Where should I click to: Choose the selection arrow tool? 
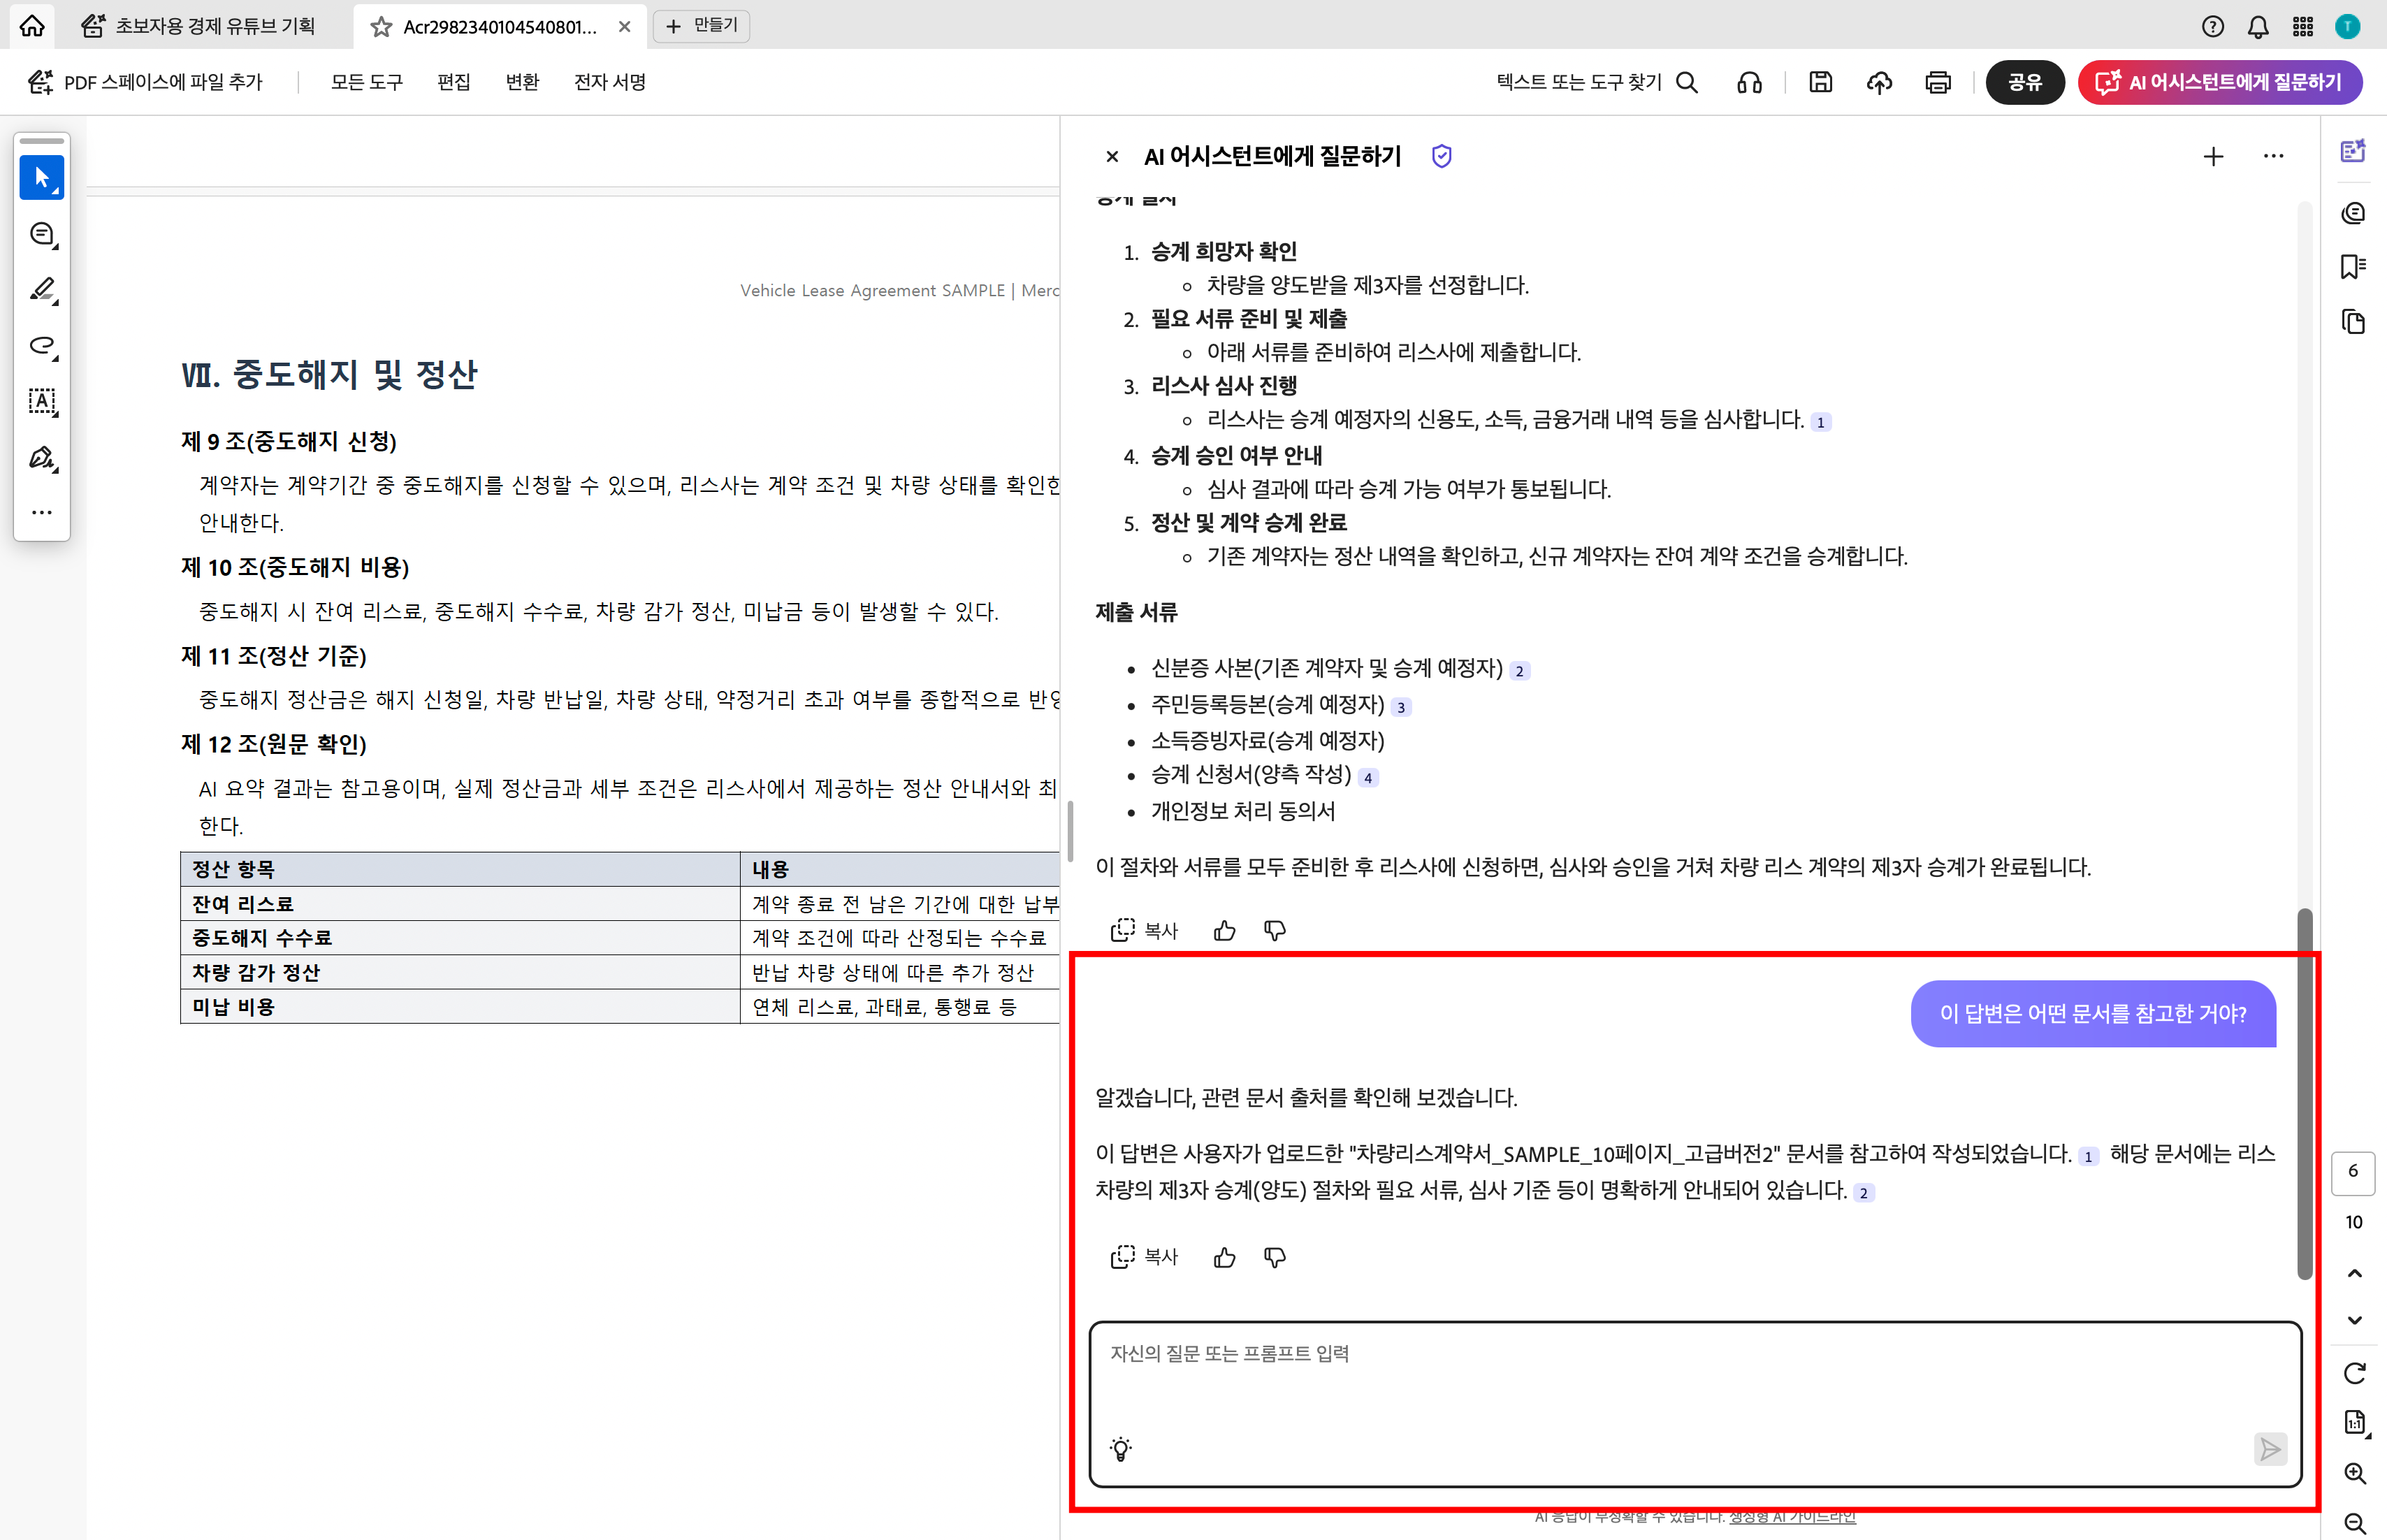point(42,178)
